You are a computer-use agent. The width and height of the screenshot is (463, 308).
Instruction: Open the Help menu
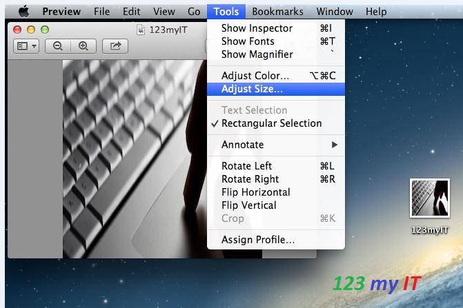tap(376, 12)
